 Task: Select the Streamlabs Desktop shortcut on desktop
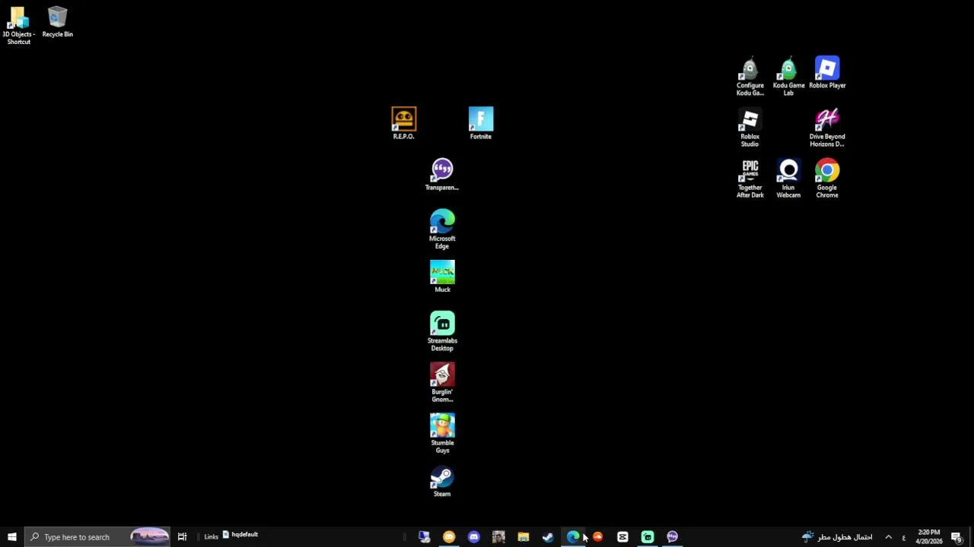point(442,331)
